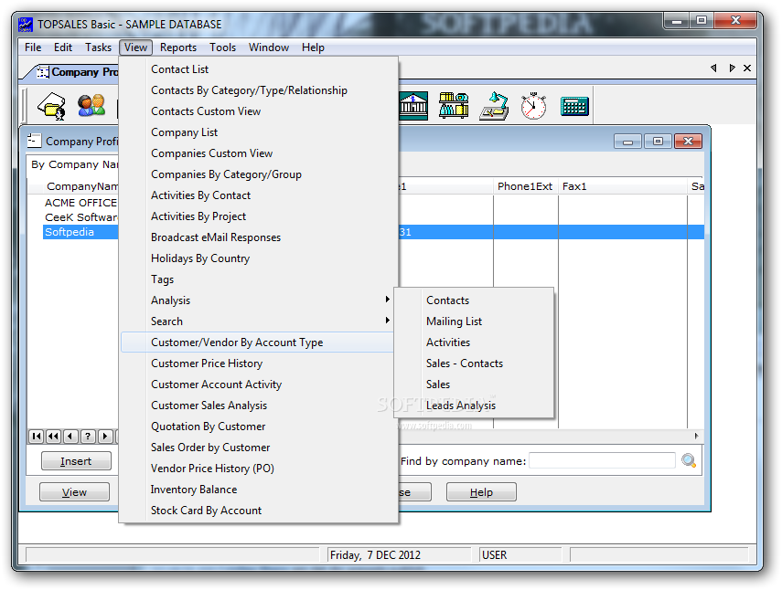Open the Tools menu

(x=222, y=47)
